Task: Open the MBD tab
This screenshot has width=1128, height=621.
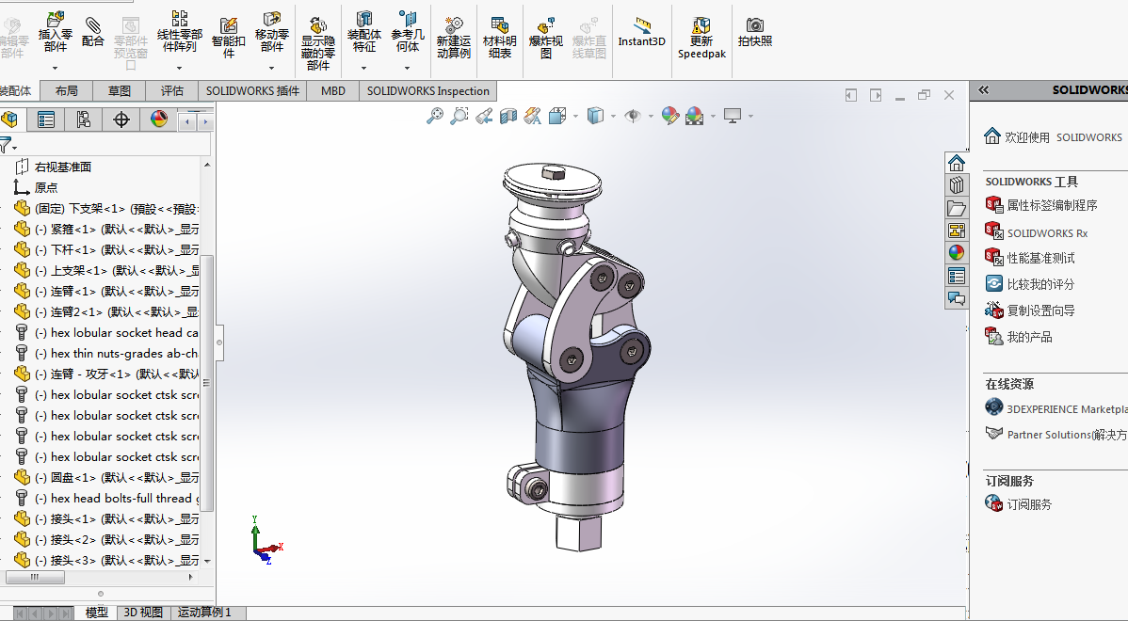Action: 333,90
